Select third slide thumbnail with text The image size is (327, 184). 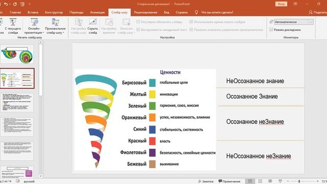pyautogui.click(x=17, y=103)
